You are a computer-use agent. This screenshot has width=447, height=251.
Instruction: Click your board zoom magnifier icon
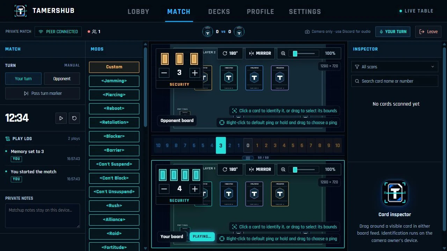click(283, 169)
